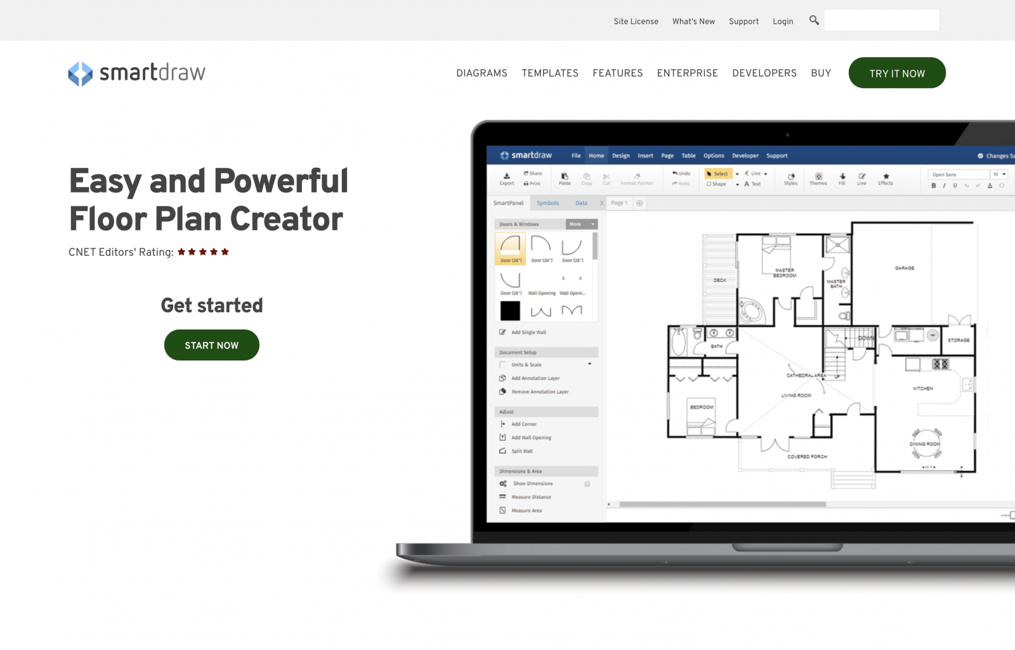
Task: Switch to the Symbols tab
Action: coord(548,203)
